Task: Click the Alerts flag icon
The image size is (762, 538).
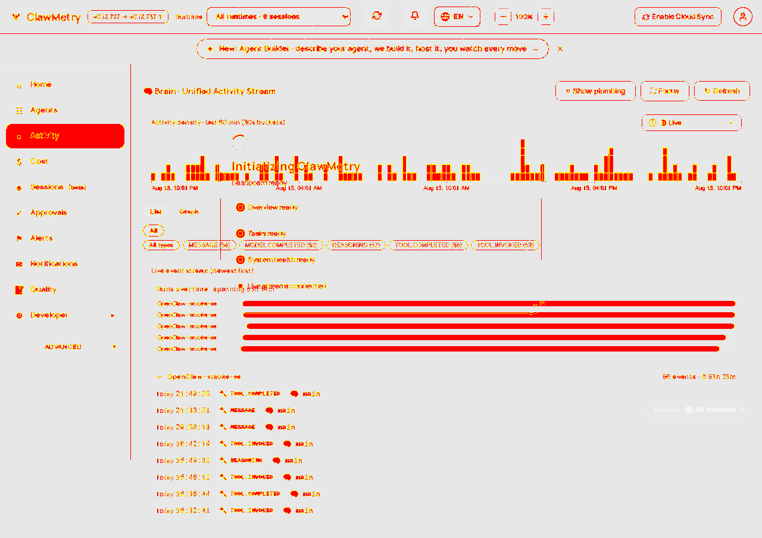Action: coord(19,239)
